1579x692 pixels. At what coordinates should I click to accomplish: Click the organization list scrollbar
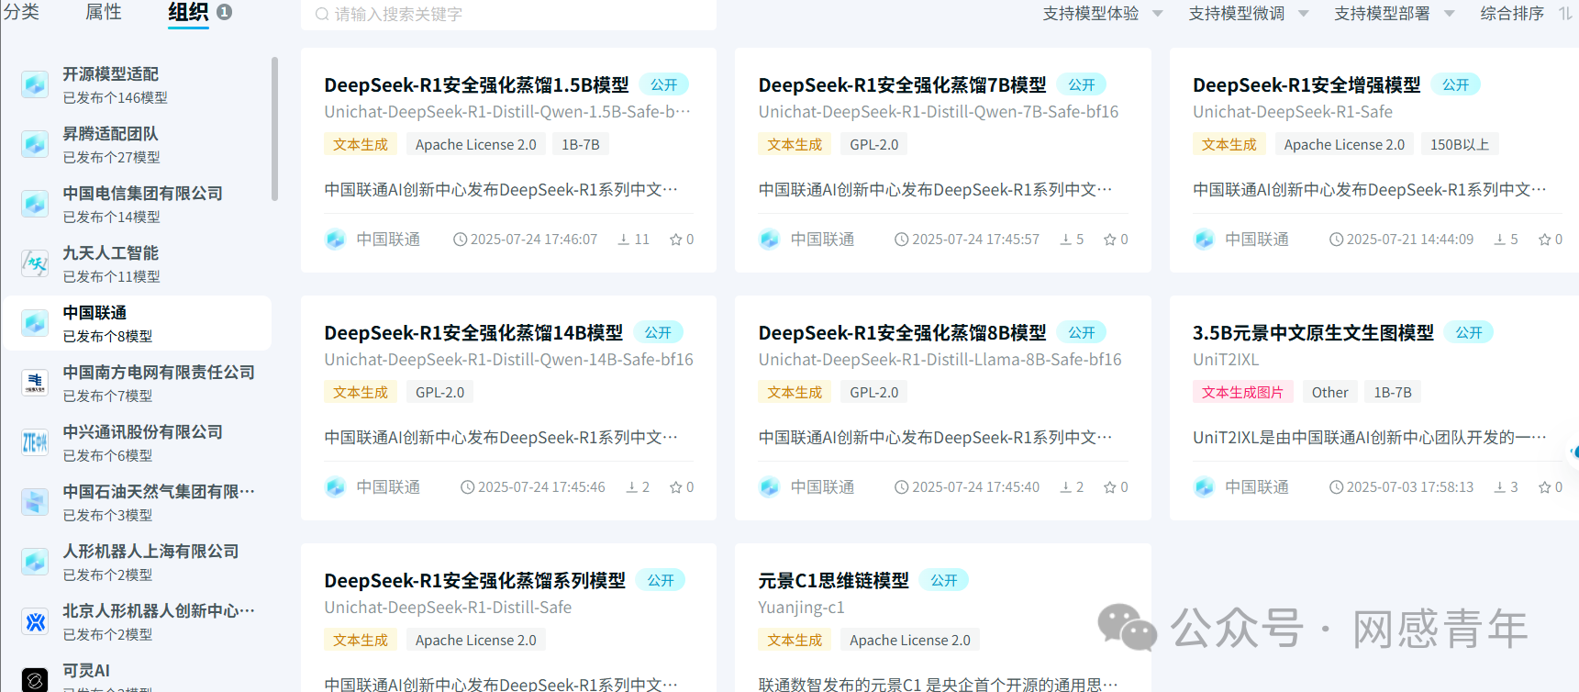click(x=274, y=128)
